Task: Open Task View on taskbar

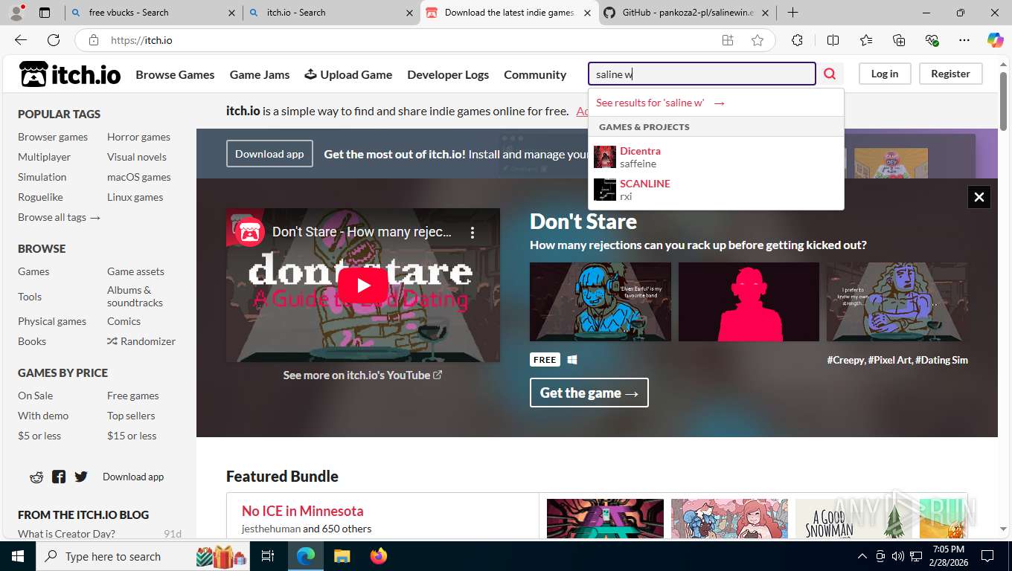Action: pos(268,556)
